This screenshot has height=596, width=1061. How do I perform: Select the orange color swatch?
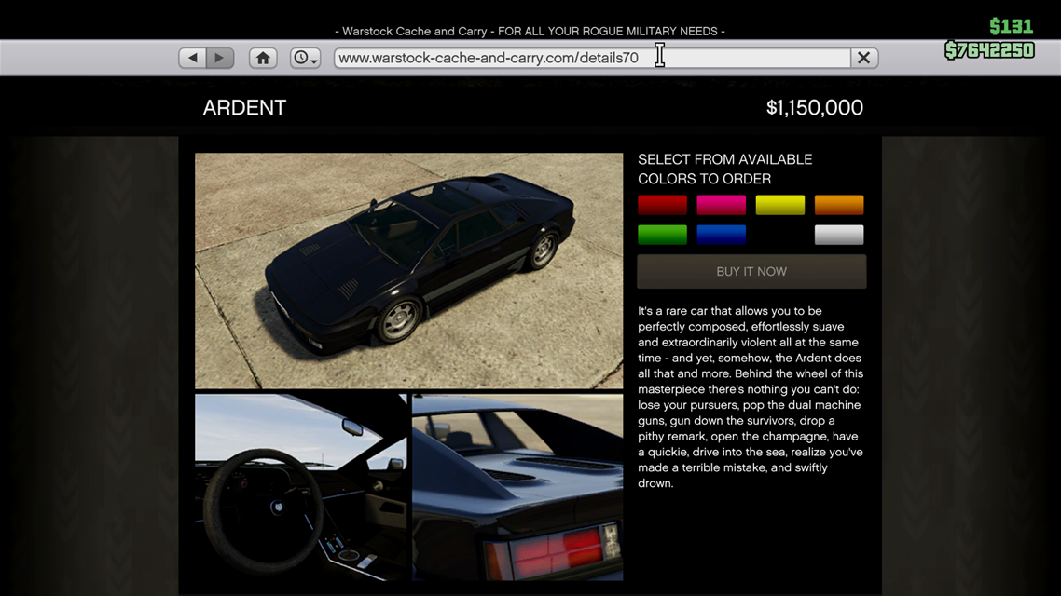click(x=839, y=205)
